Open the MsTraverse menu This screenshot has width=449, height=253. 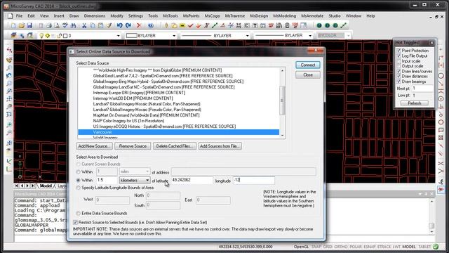click(235, 16)
